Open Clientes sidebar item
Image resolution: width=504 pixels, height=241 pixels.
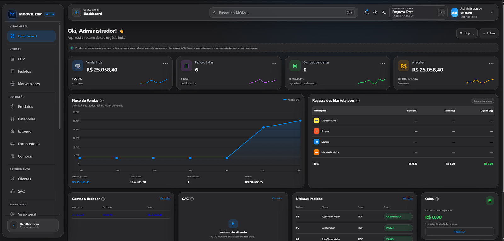tap(31, 179)
